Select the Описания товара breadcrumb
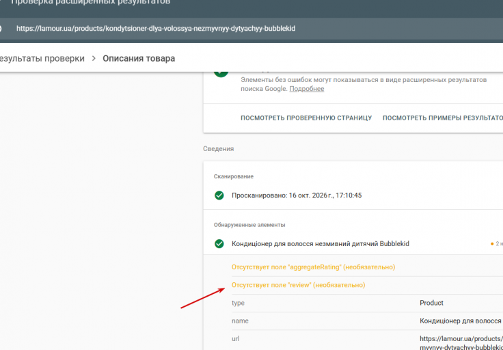503x350 pixels. point(139,58)
